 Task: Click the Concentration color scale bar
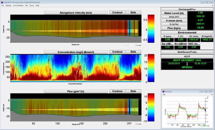click(151, 68)
